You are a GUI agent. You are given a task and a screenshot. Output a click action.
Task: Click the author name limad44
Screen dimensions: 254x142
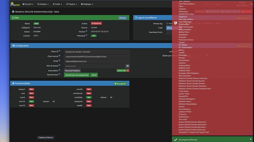point(37,32)
